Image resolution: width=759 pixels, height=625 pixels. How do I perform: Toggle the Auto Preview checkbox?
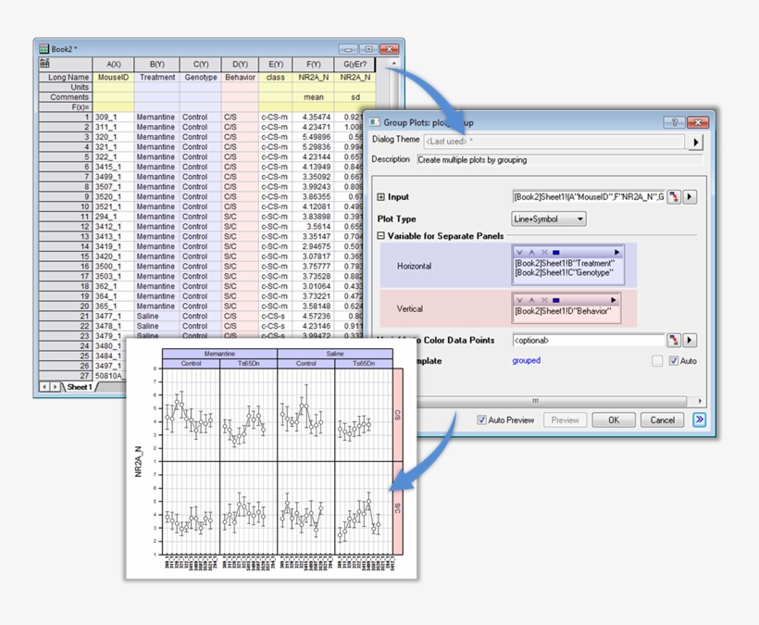482,419
